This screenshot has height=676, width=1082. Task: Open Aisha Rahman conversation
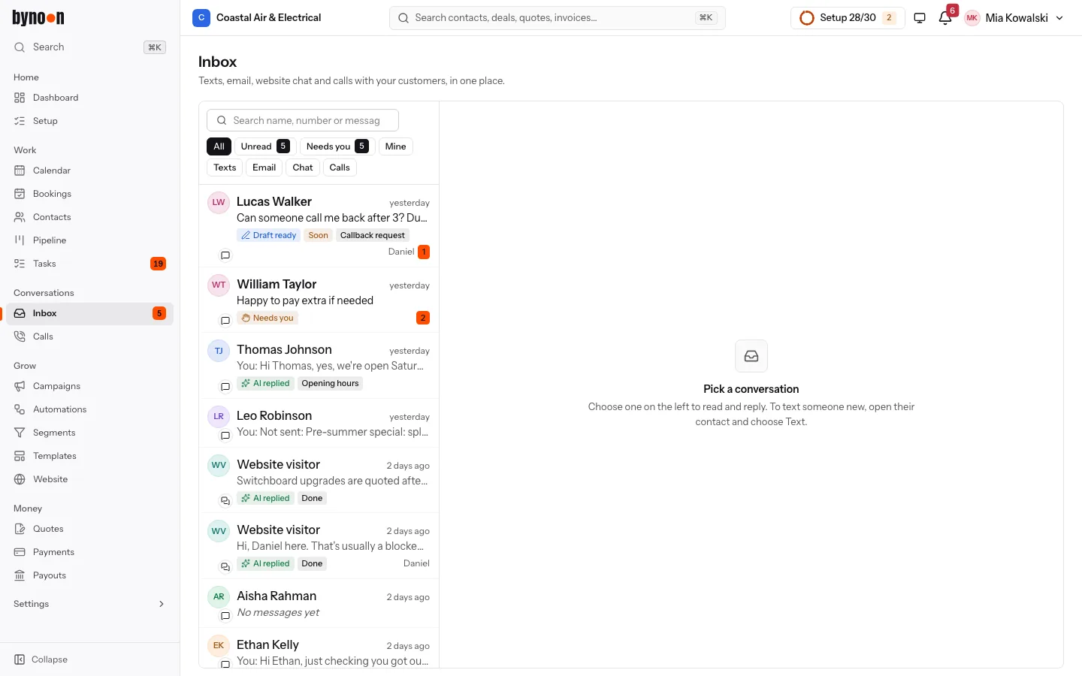click(x=319, y=603)
